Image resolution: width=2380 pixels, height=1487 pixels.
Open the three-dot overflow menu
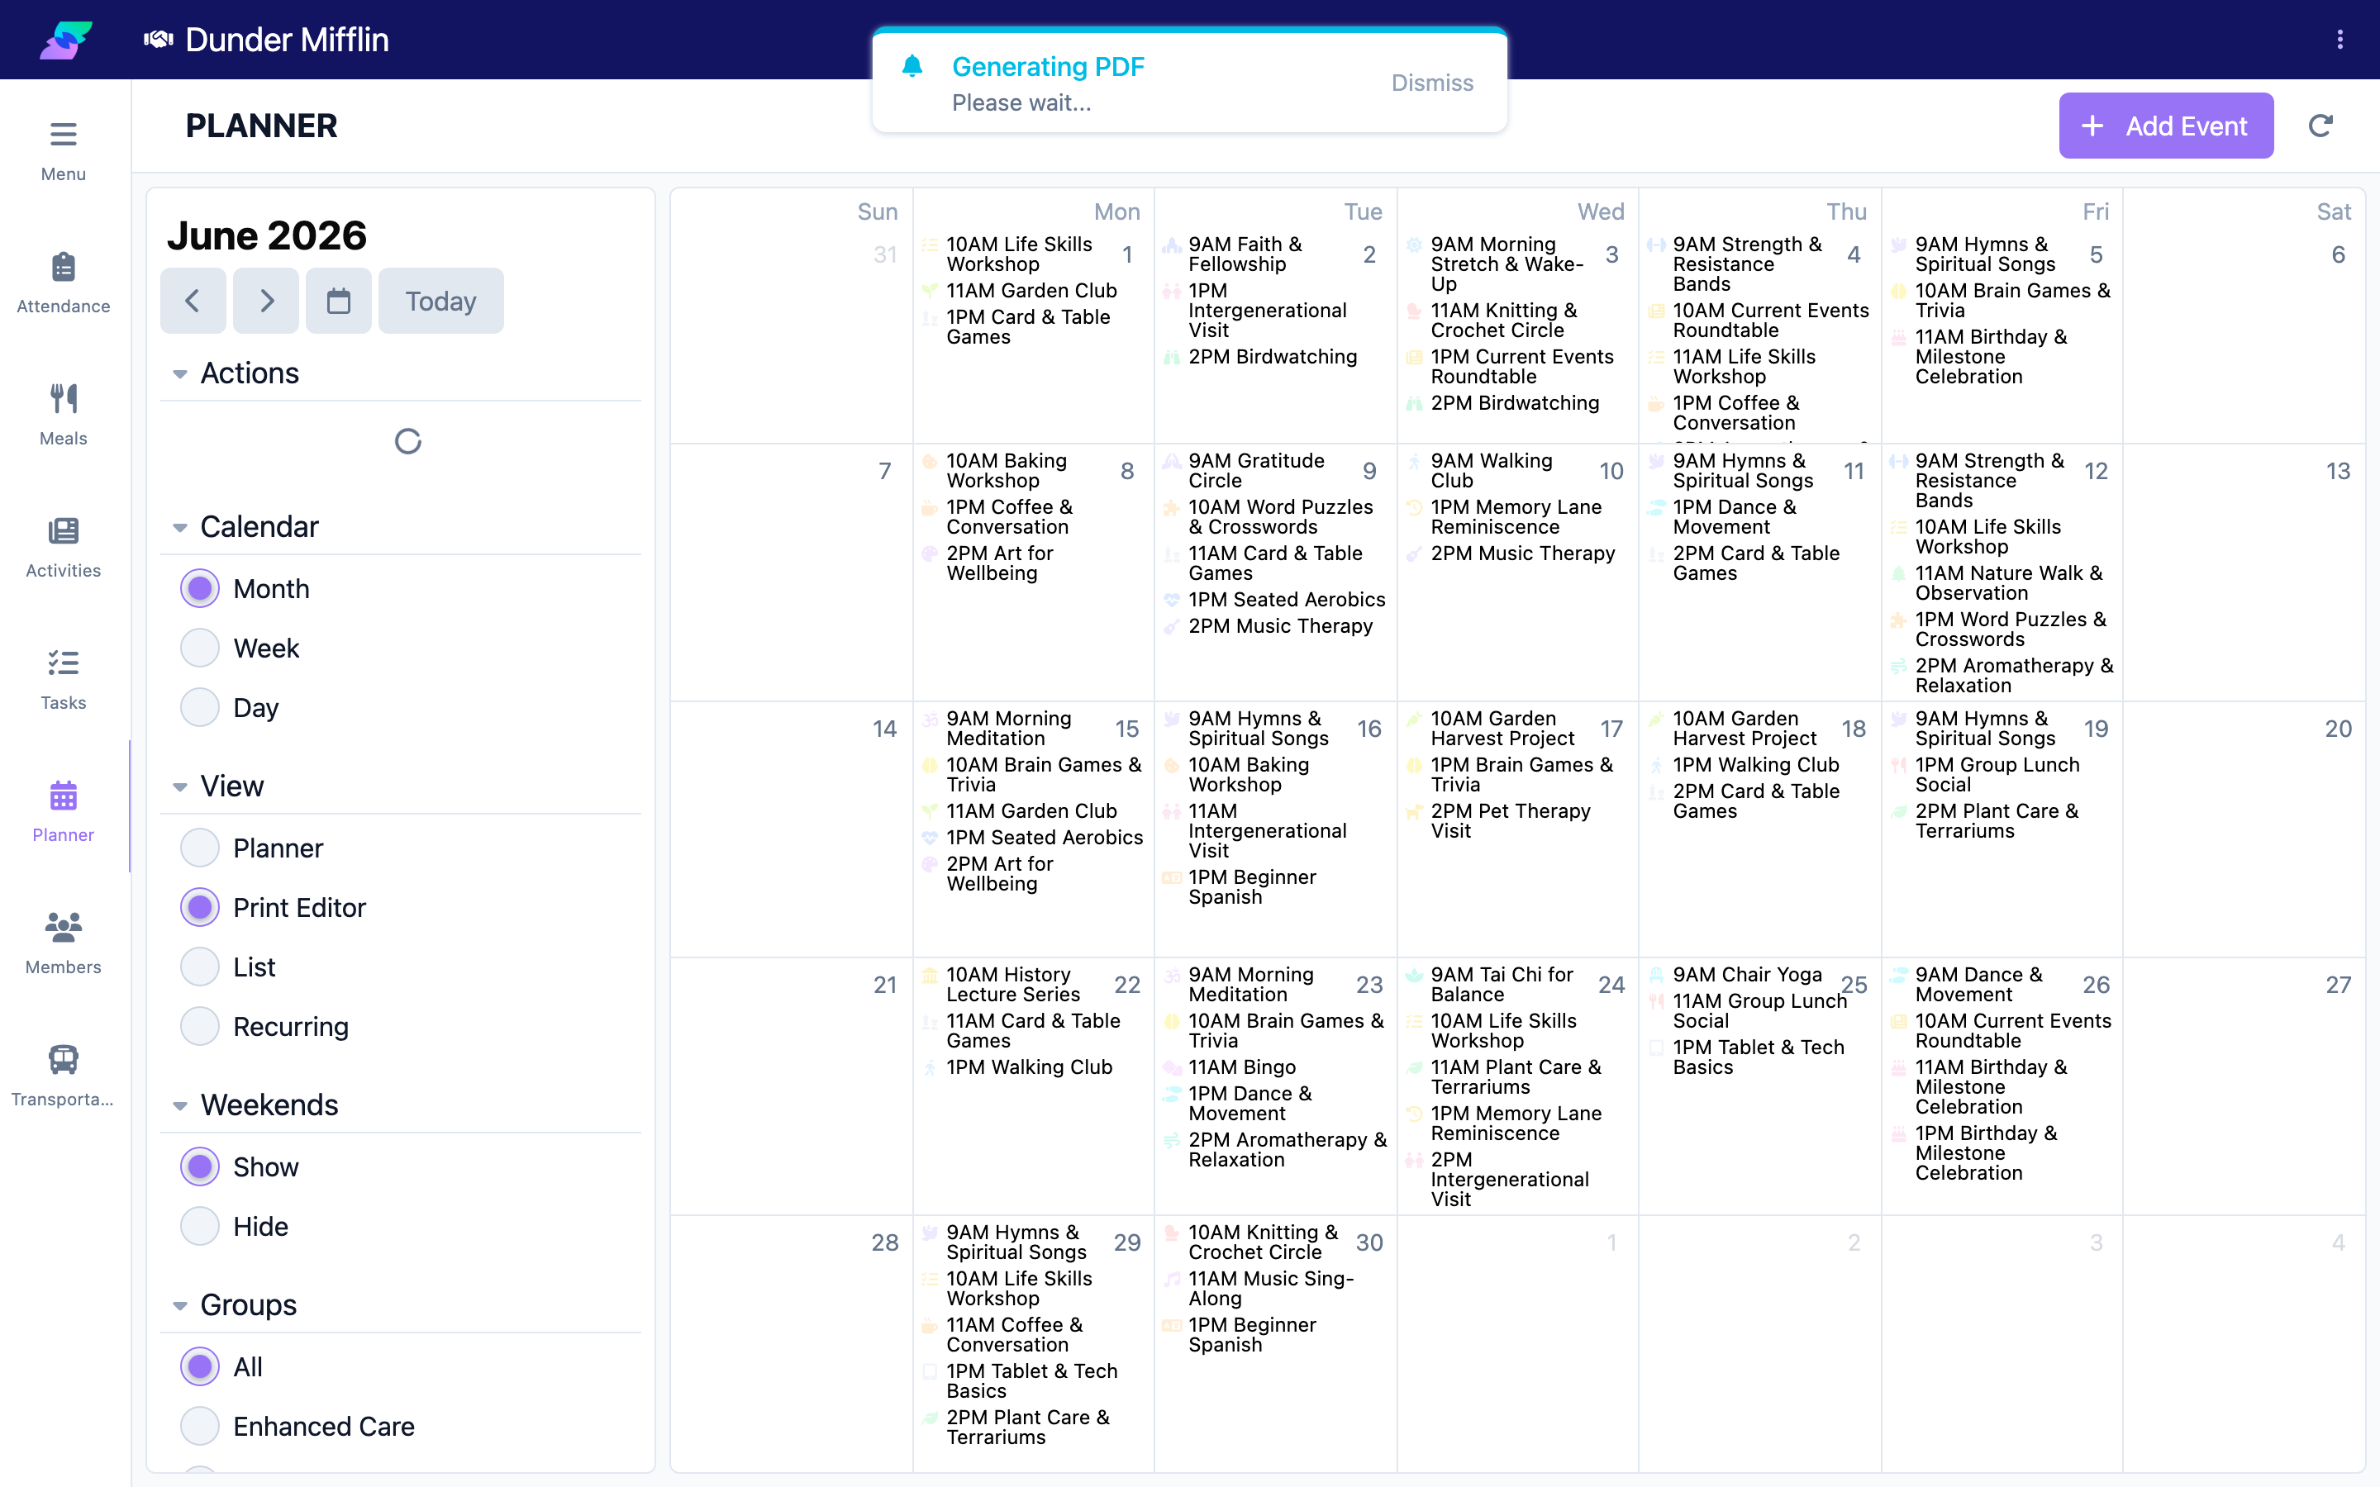tap(2340, 40)
